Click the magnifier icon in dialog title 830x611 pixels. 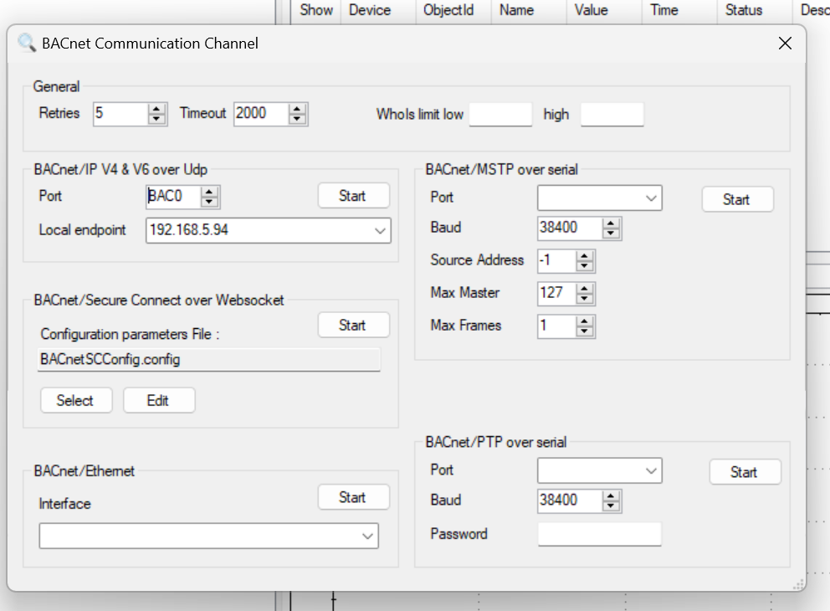pos(27,43)
